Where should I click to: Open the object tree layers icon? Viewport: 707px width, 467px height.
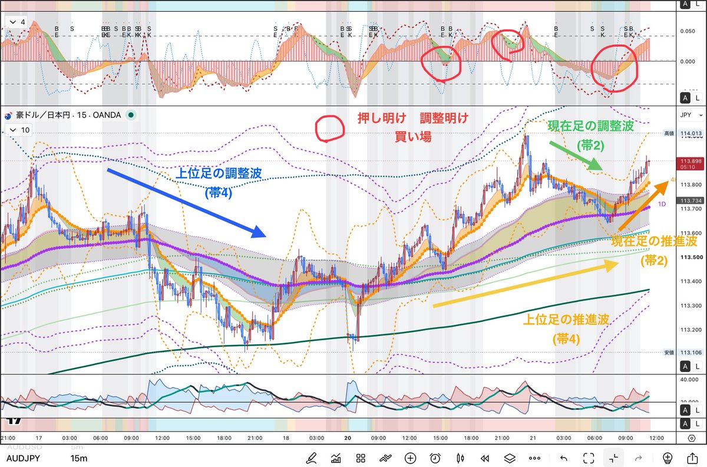(510, 458)
